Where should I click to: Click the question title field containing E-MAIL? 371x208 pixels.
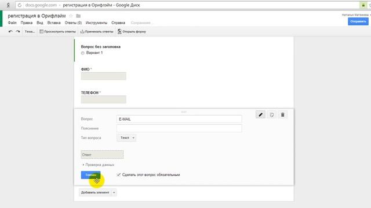tap(179, 119)
